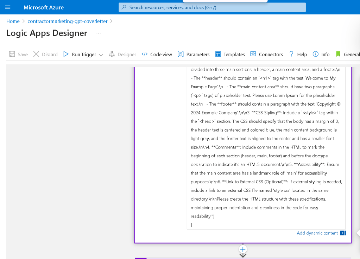Focus the Search resources, services, and docs box
The image size is (360, 259).
pos(212,7)
